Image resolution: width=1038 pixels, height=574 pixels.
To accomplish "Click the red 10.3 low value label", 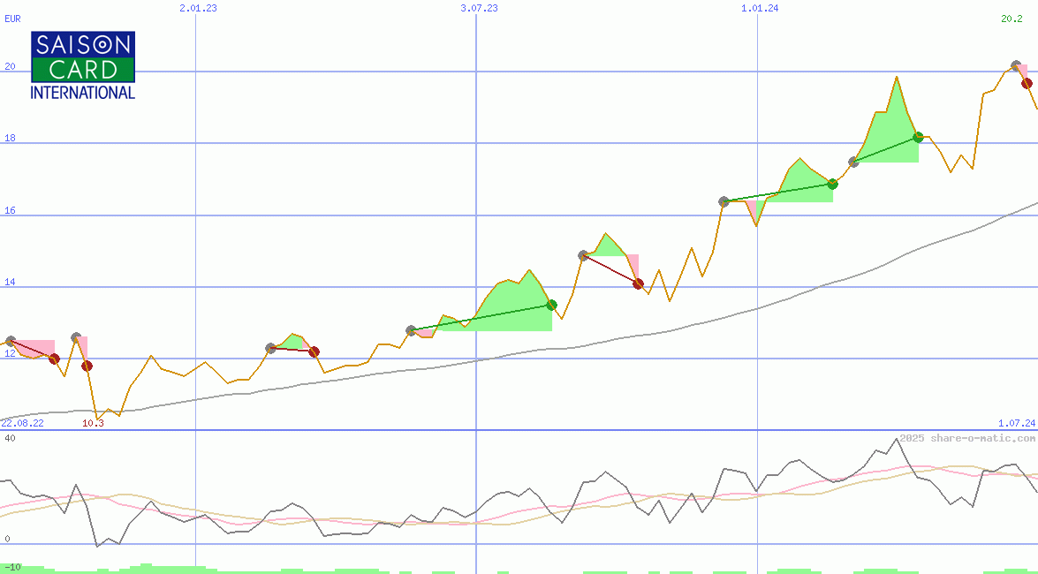I will tap(93, 423).
